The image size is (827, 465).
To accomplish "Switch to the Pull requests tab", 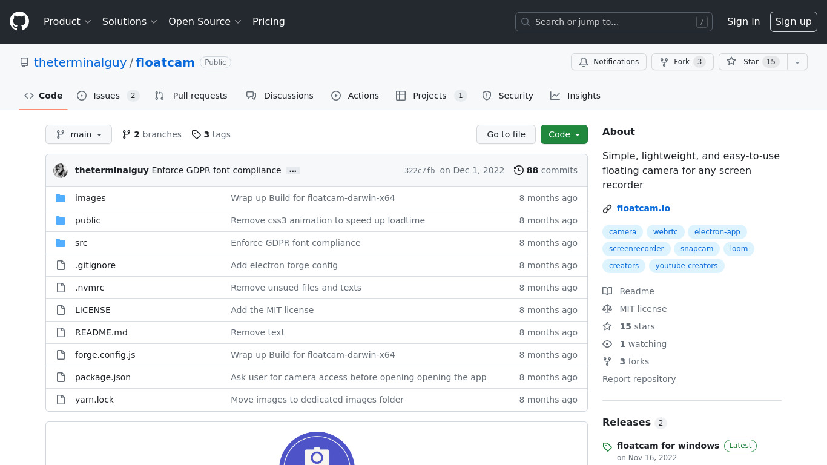I will pos(191,96).
